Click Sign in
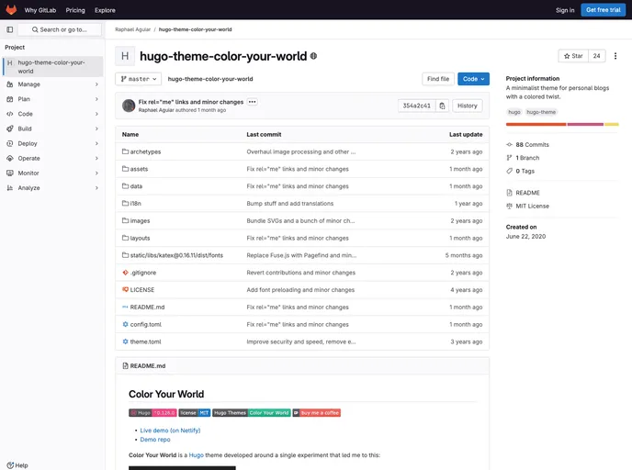Image resolution: width=632 pixels, height=470 pixels. coord(565,10)
